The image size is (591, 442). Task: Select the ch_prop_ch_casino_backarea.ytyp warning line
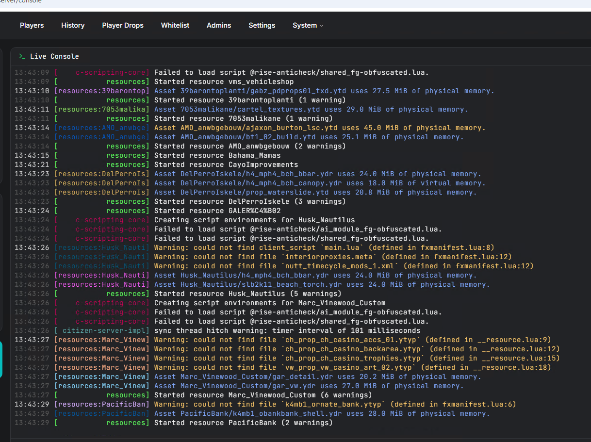[x=357, y=349]
